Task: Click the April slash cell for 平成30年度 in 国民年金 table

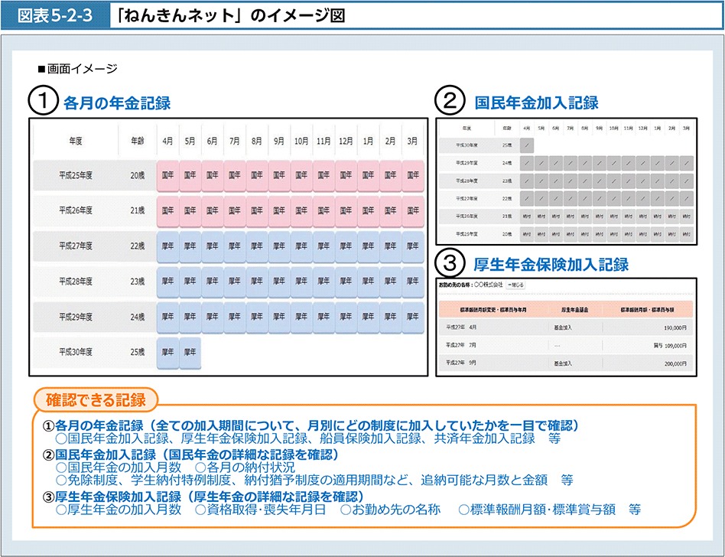Action: pyautogui.click(x=526, y=145)
